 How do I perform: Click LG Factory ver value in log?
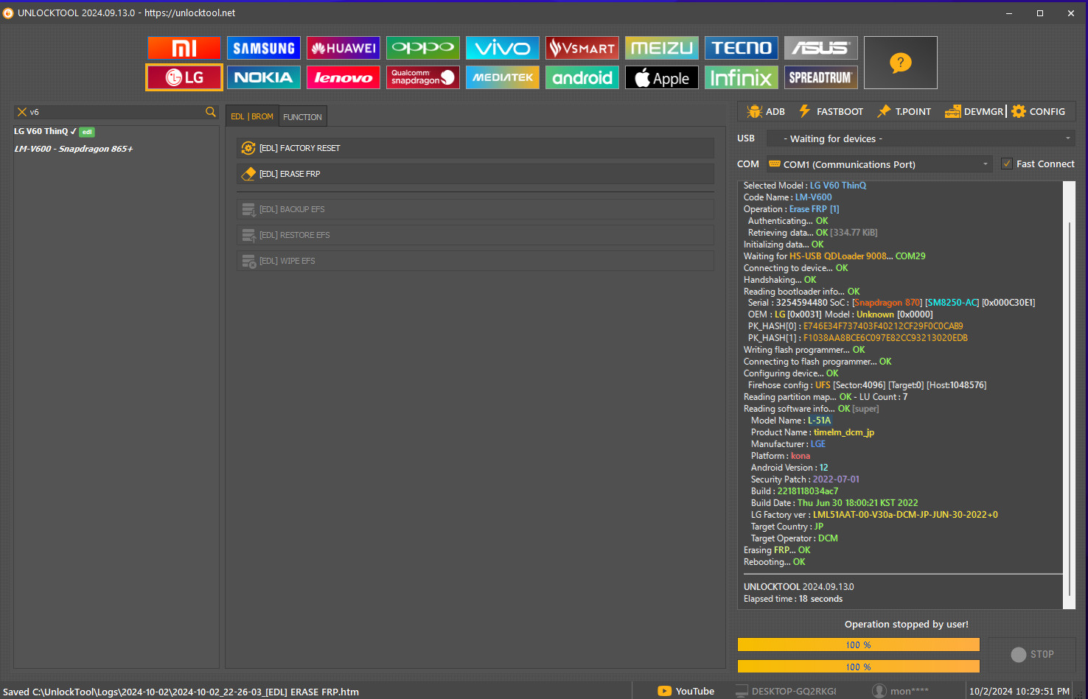coord(905,515)
